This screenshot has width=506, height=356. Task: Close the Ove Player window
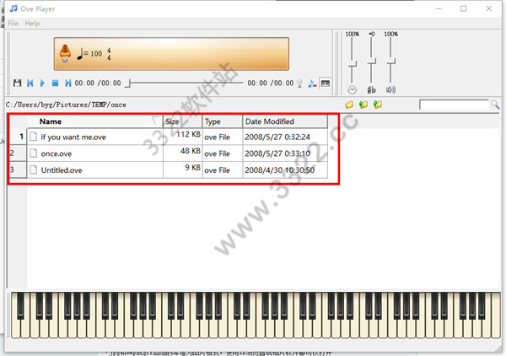488,8
